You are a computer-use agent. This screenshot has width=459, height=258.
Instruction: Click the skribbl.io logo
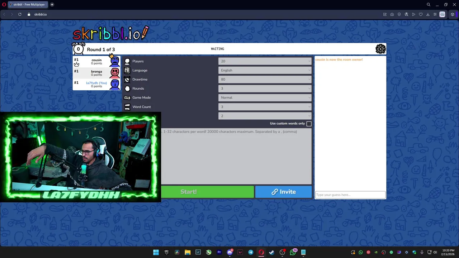pos(110,33)
